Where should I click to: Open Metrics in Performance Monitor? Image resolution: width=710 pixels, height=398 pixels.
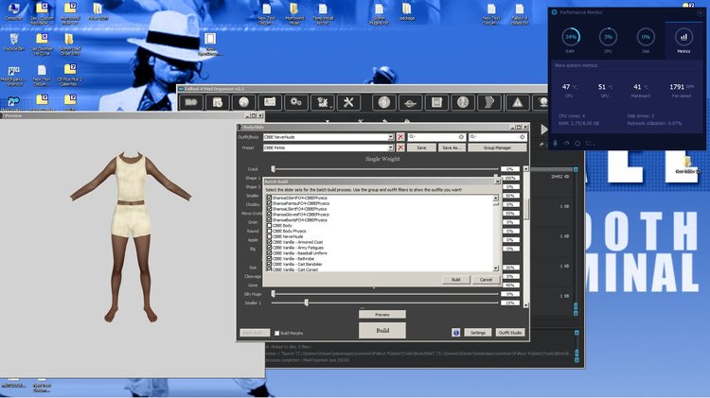(683, 40)
